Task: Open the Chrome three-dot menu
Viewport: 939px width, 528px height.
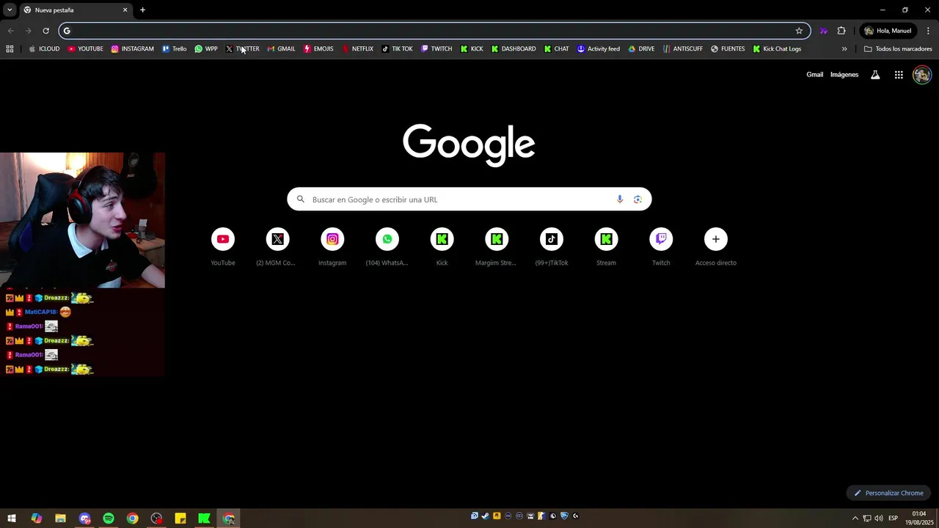Action: coord(929,31)
